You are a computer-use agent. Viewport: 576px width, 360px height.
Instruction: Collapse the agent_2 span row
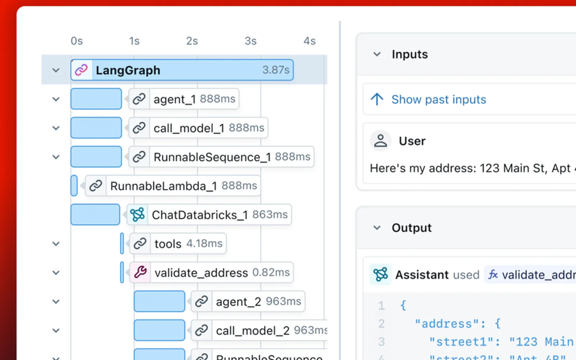[x=56, y=301]
